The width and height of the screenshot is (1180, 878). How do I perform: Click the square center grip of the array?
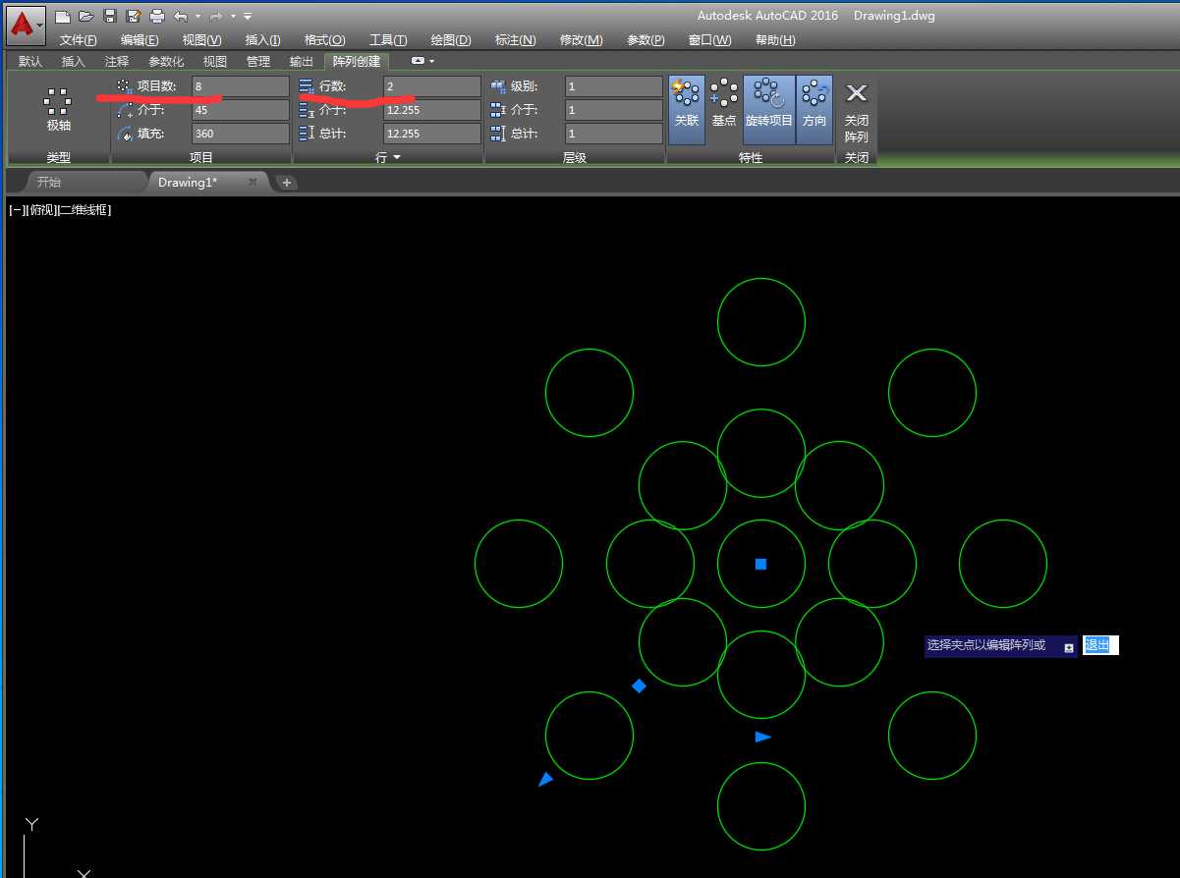(x=760, y=564)
